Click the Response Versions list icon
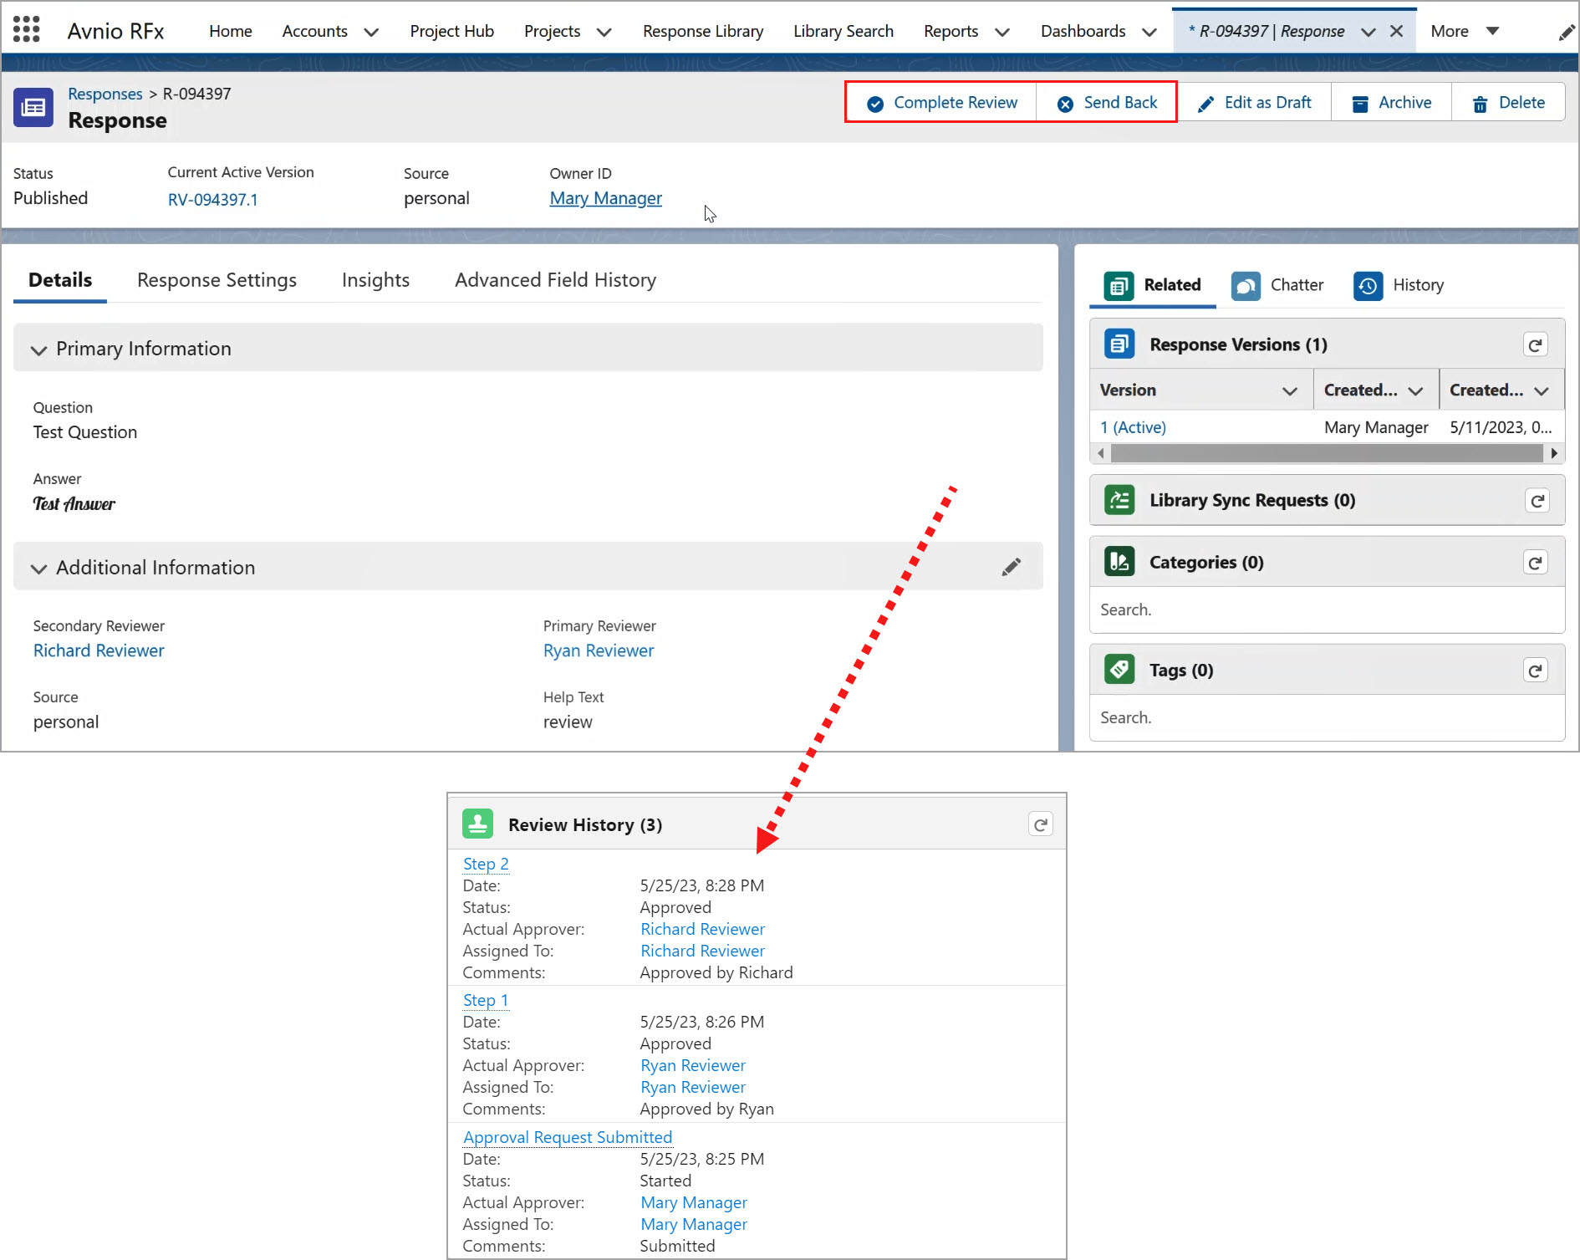1580x1260 pixels. click(x=1119, y=344)
